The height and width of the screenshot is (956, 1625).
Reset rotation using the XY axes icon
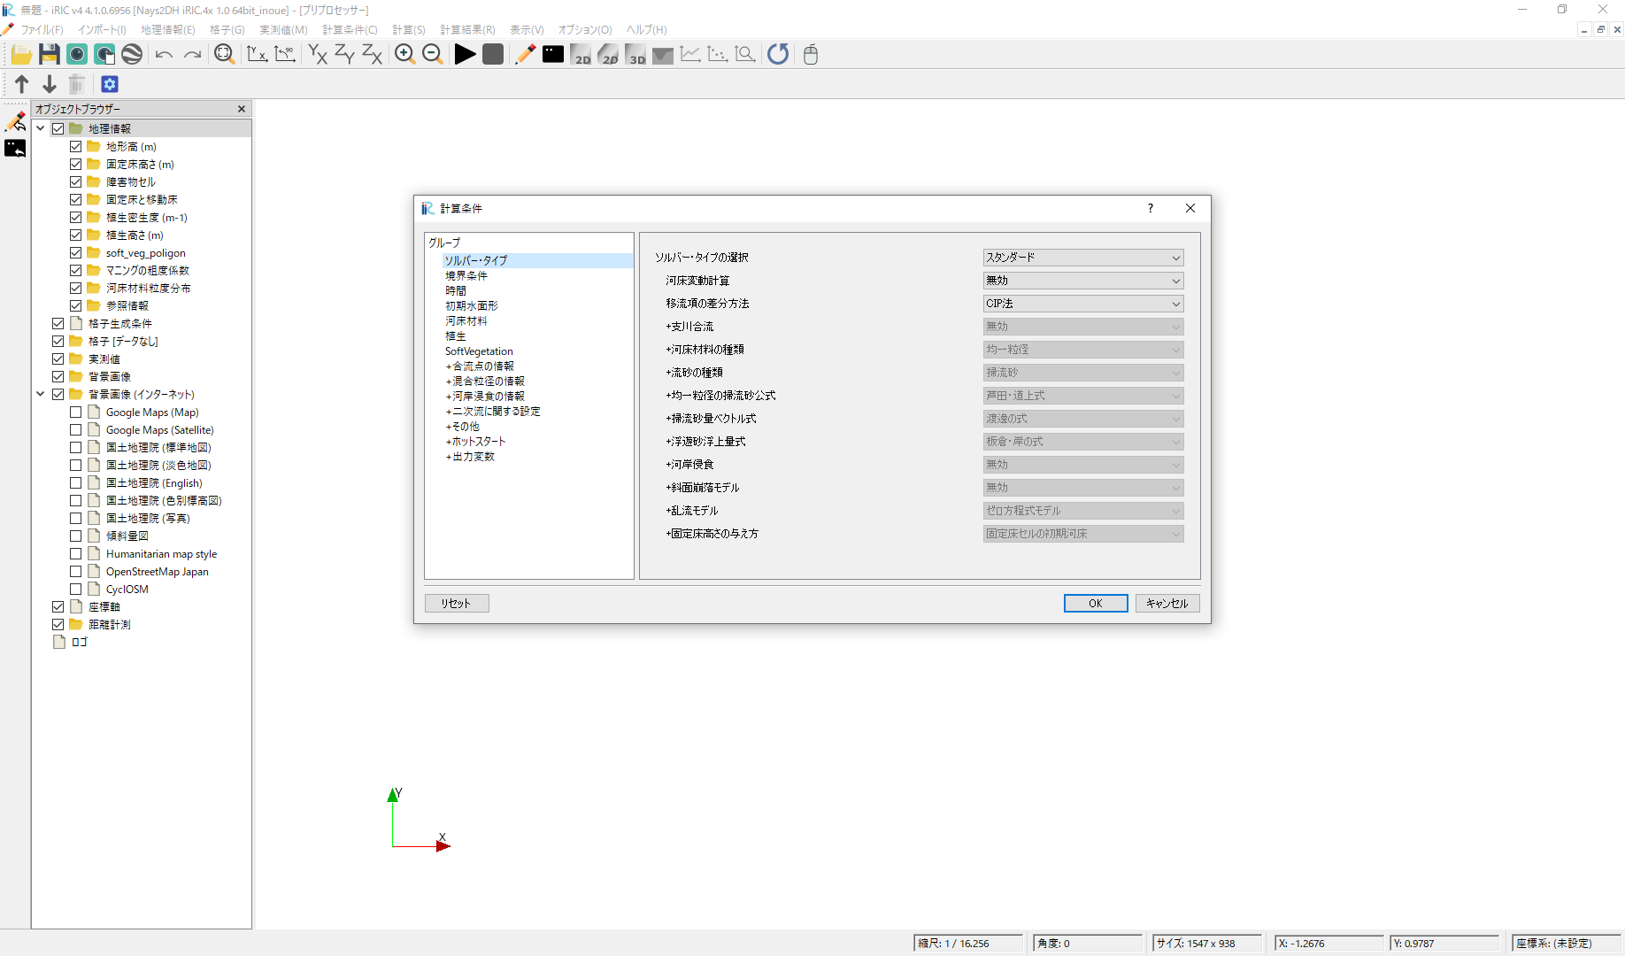click(x=257, y=55)
